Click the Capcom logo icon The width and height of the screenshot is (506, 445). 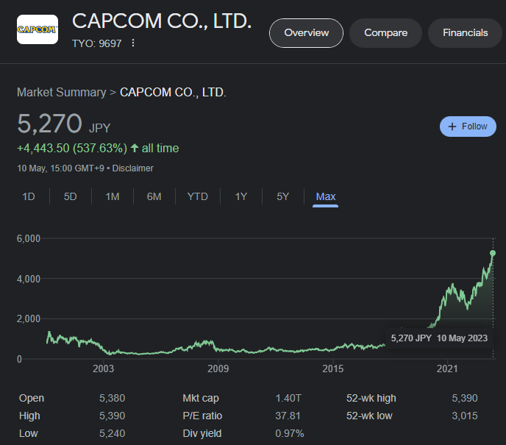[x=38, y=29]
